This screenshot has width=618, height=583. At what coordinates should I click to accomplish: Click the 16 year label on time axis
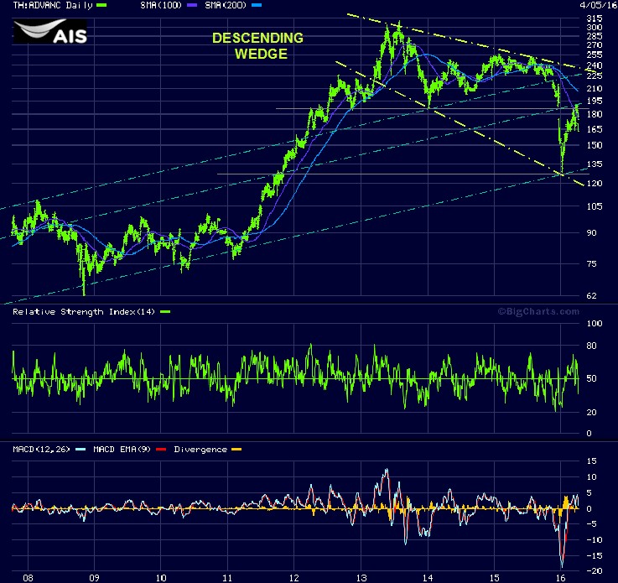click(x=561, y=578)
